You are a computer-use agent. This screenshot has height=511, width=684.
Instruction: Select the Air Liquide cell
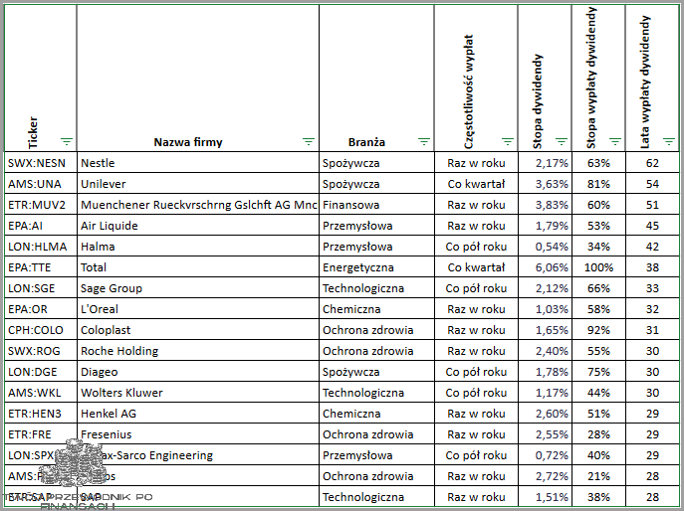[196, 226]
